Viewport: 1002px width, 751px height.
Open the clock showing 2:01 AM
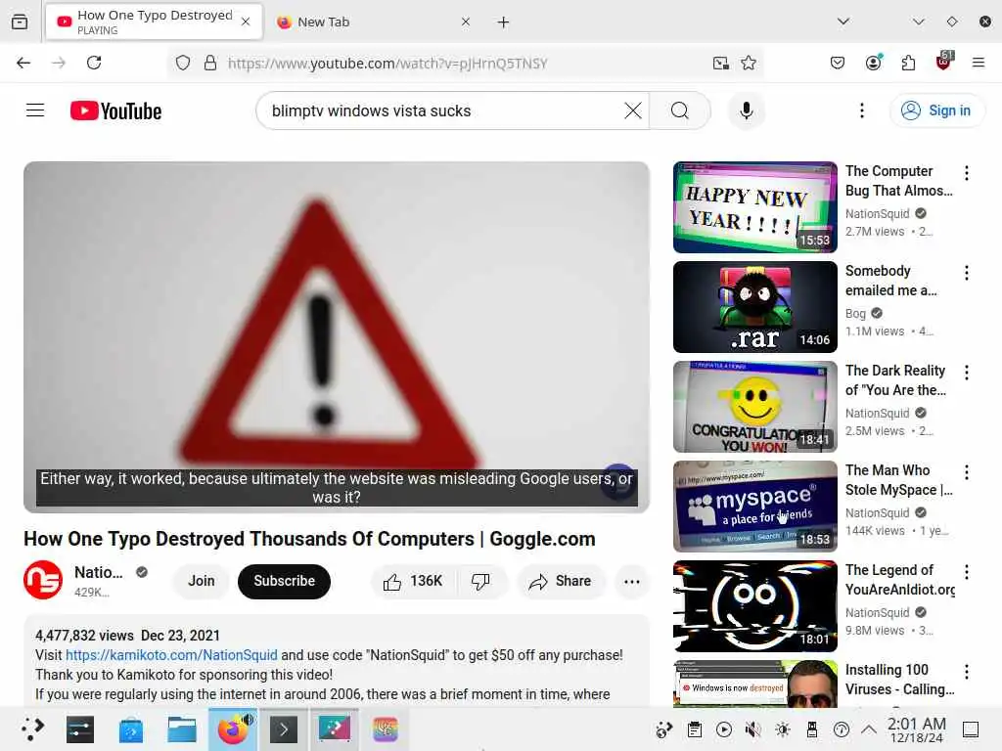pyautogui.click(x=916, y=729)
